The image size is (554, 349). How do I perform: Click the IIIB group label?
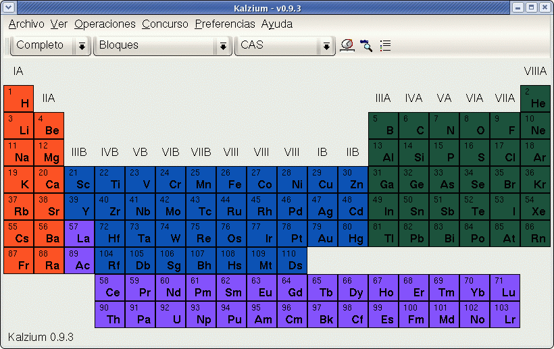[79, 152]
